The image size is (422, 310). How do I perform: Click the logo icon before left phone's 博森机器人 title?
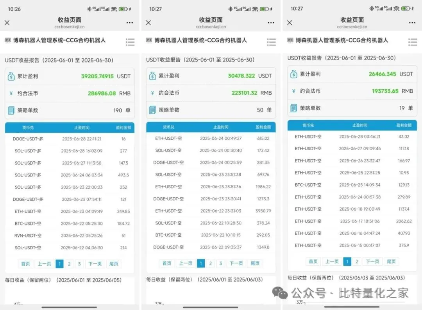(8, 40)
